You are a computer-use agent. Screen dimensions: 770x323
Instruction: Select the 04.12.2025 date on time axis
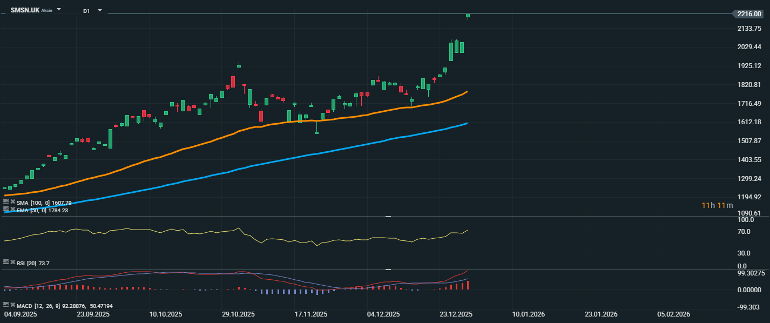[x=383, y=314]
